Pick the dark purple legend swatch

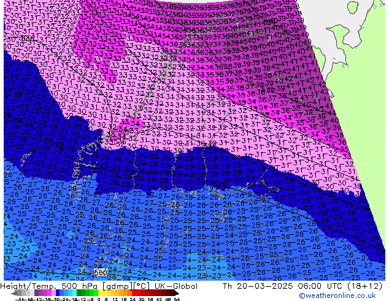pyautogui.click(x=36, y=294)
